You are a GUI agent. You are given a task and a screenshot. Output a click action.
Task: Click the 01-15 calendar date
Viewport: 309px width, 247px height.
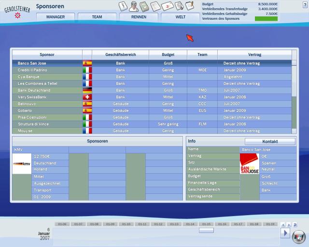point(206,224)
